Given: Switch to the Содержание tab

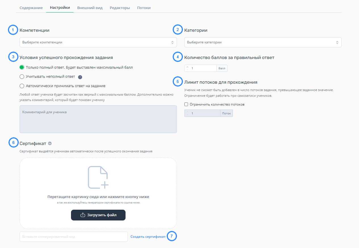Looking at the screenshot, I should [x=31, y=8].
